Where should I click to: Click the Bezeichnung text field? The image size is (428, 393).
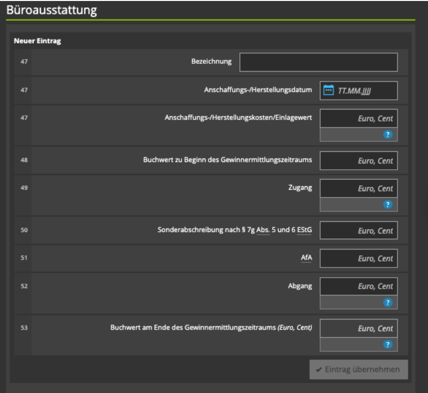(x=318, y=62)
